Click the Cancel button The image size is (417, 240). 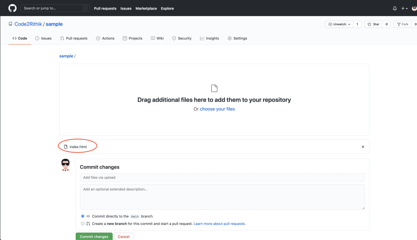tap(124, 237)
